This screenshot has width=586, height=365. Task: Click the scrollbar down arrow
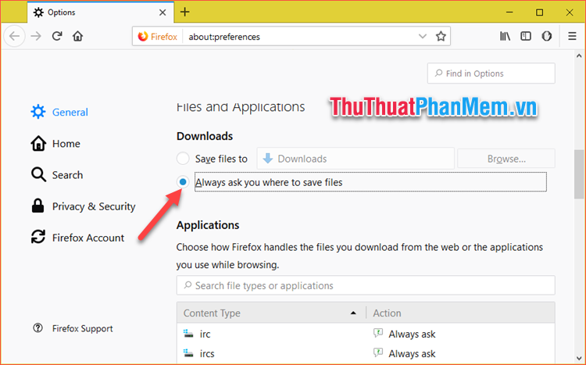coord(579,359)
